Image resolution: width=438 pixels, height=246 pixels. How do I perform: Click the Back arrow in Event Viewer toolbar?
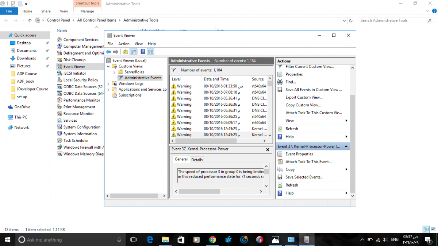108,52
